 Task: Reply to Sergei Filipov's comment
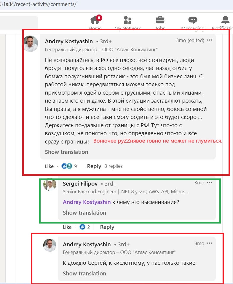pos(107,227)
